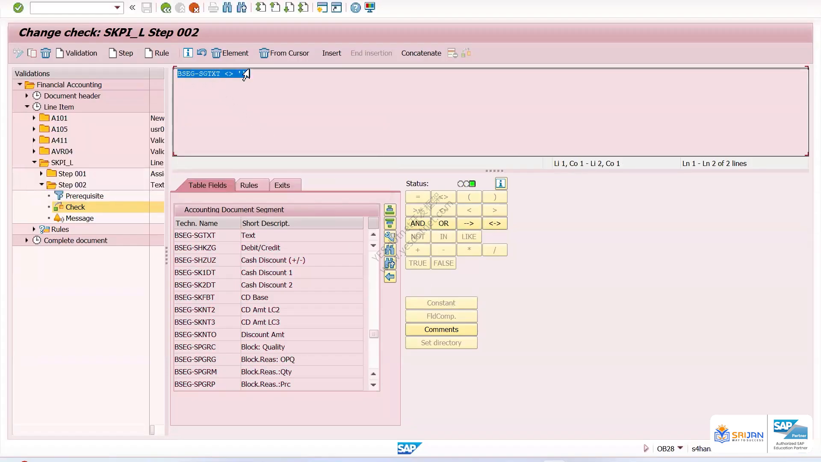Click the Print icon in top toolbar
The height and width of the screenshot is (462, 821).
(x=213, y=8)
